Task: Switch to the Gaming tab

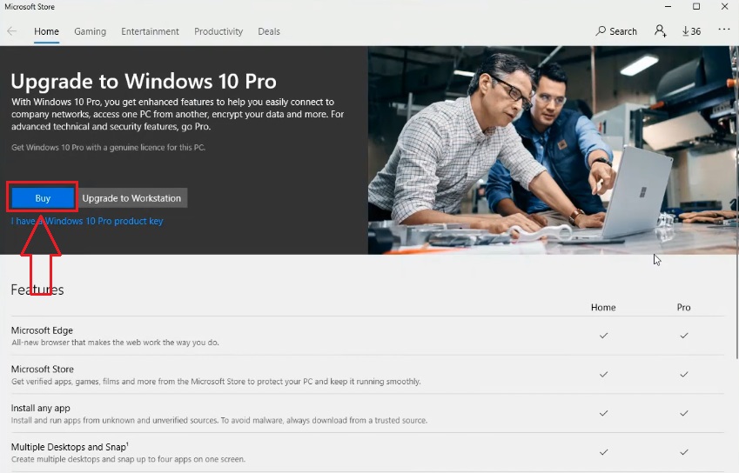Action: pos(90,31)
